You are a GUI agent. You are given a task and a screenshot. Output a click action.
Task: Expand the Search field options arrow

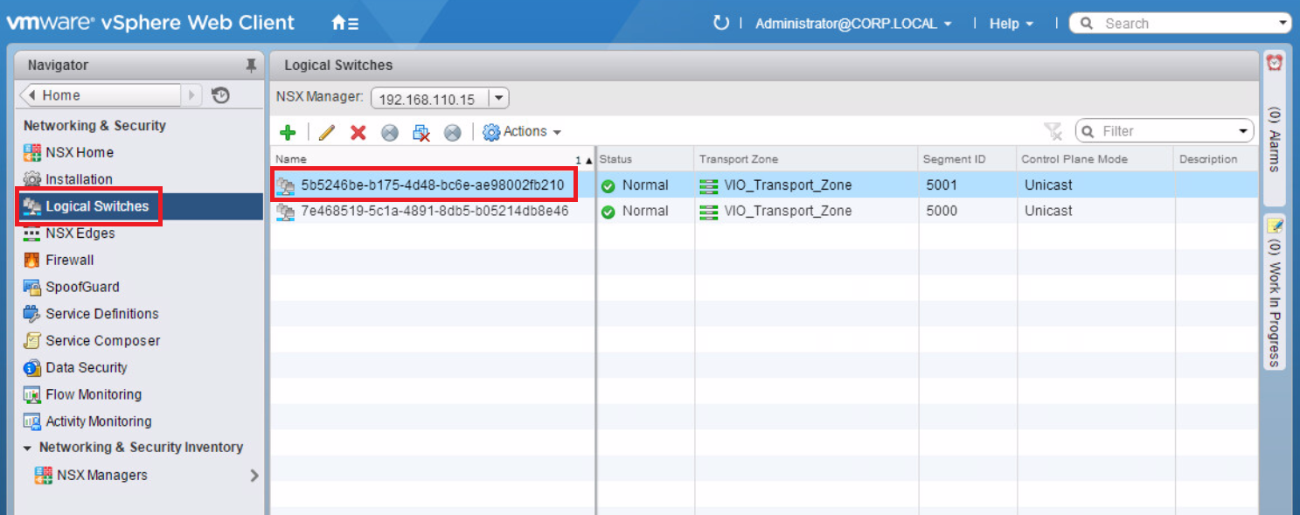[1283, 24]
